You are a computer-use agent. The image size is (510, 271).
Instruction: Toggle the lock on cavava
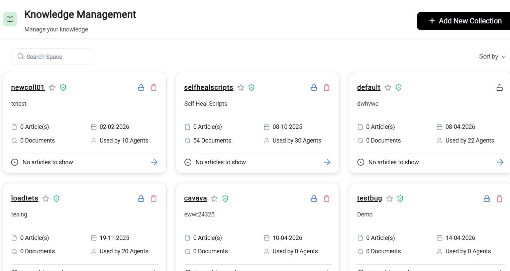pos(314,199)
